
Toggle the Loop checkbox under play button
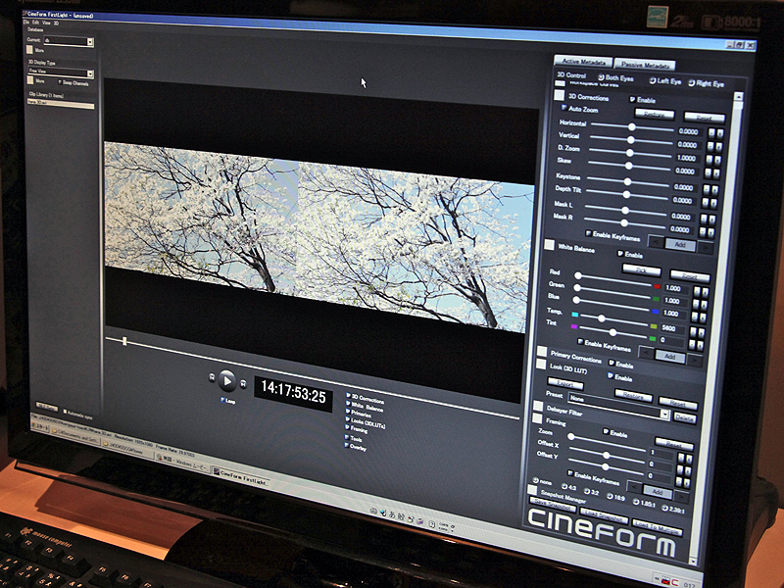(223, 400)
